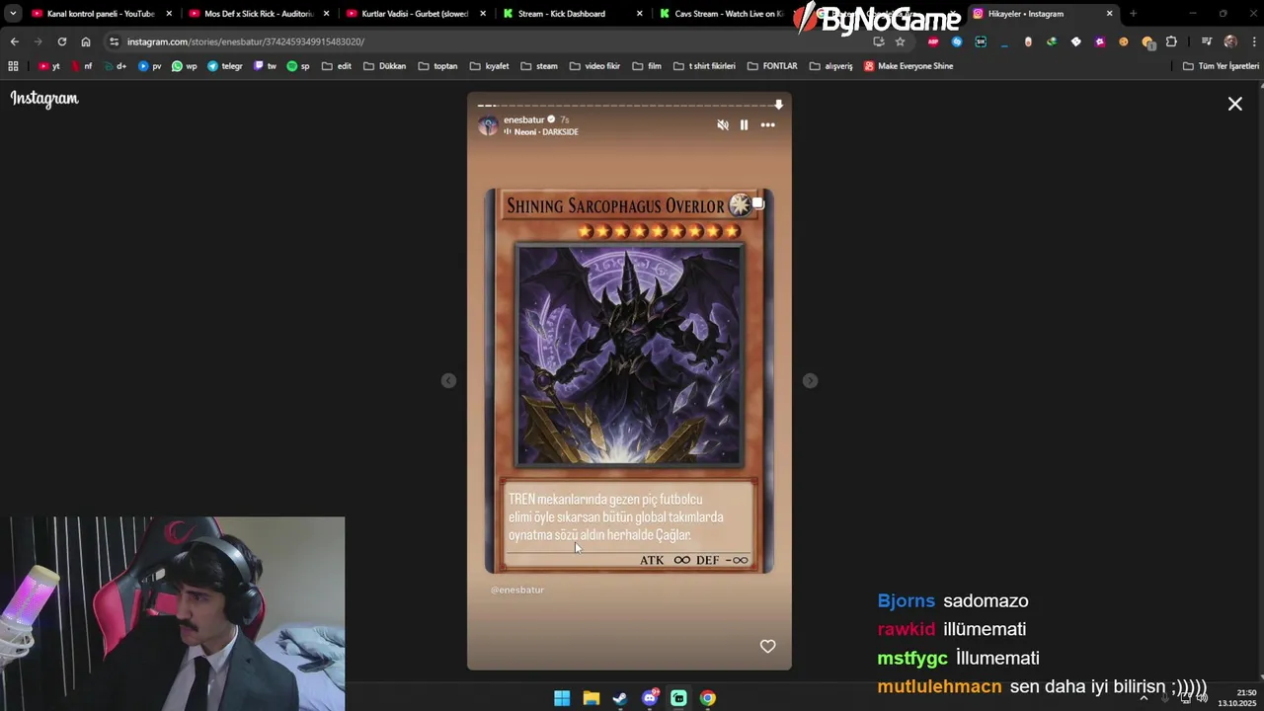Expand the FONTLAR bookmark folder
1264x711 pixels.
pos(772,66)
